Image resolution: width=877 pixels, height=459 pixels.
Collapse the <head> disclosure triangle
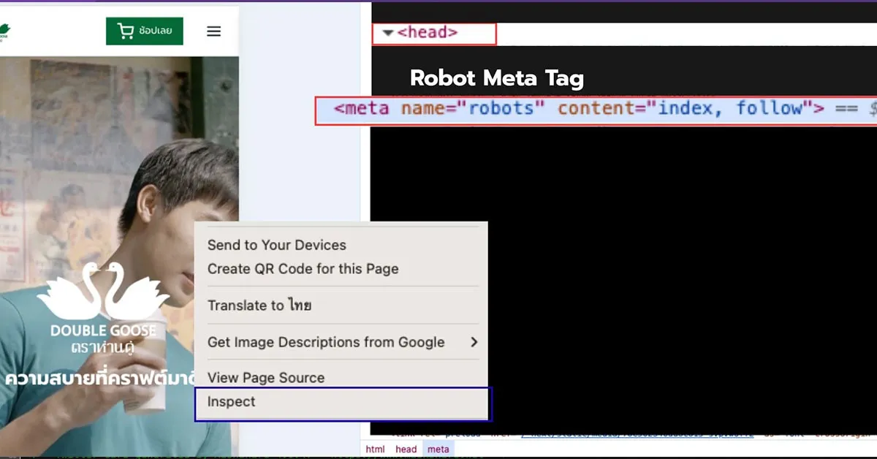point(388,34)
